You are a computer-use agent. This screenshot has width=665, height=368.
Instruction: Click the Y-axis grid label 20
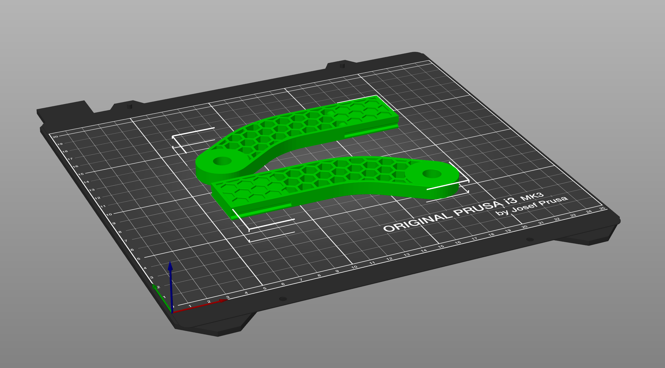[x=56, y=137]
